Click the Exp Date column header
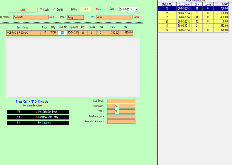Screen dimensions: 232x165 pyautogui.click(x=184, y=4)
